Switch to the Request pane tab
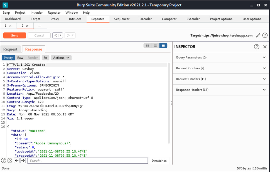Viewport: 270px width, 172px height. tap(10, 49)
